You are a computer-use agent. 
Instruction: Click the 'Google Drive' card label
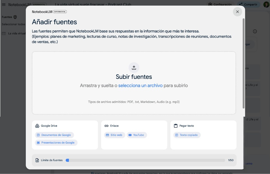click(x=49, y=126)
